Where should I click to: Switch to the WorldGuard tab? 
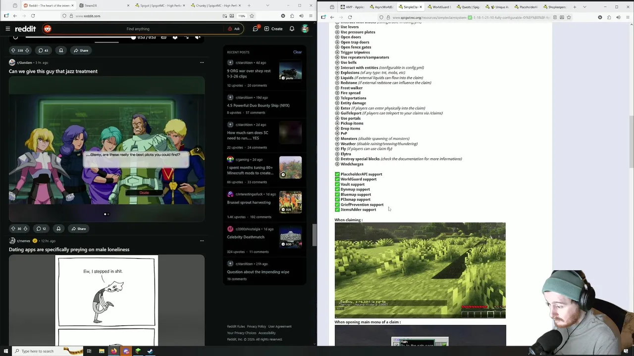pos(440,7)
